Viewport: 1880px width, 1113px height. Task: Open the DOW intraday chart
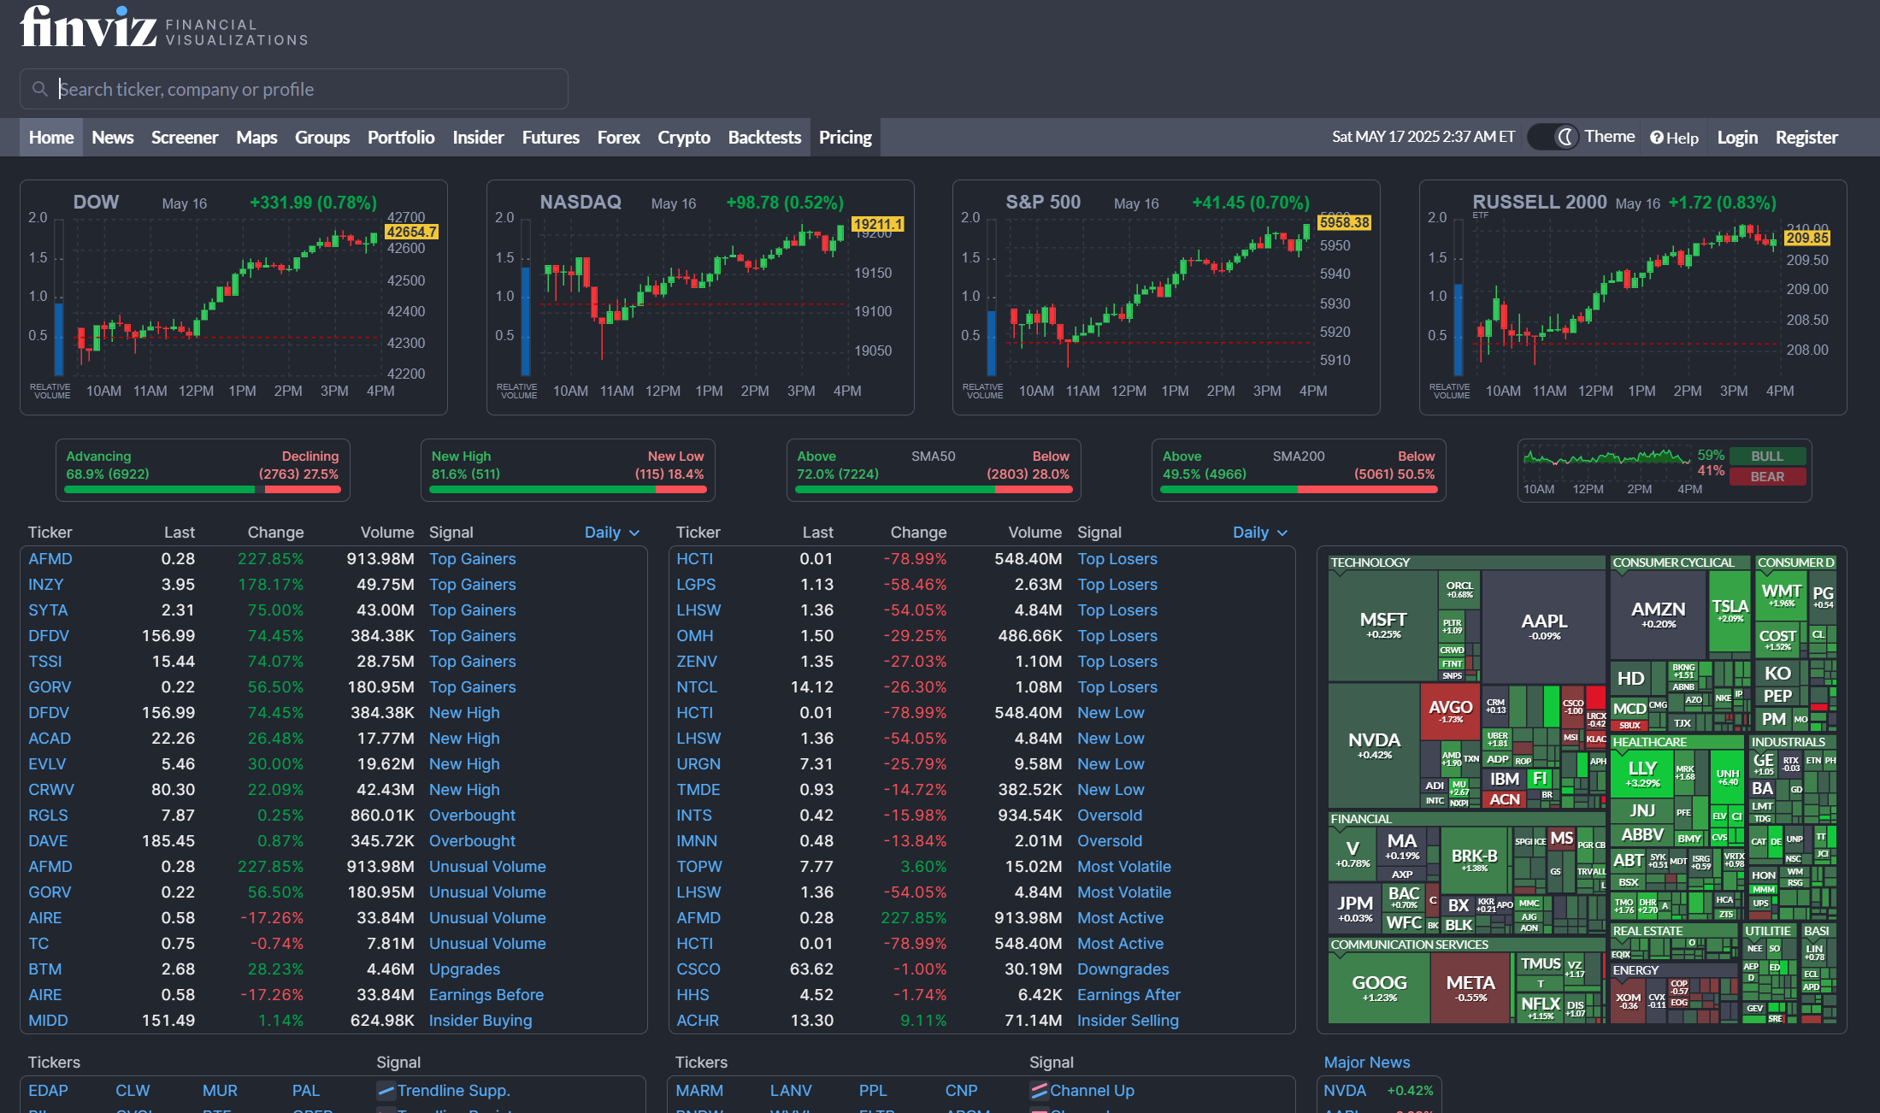tap(233, 297)
